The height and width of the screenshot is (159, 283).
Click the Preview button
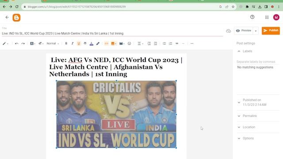click(x=244, y=30)
